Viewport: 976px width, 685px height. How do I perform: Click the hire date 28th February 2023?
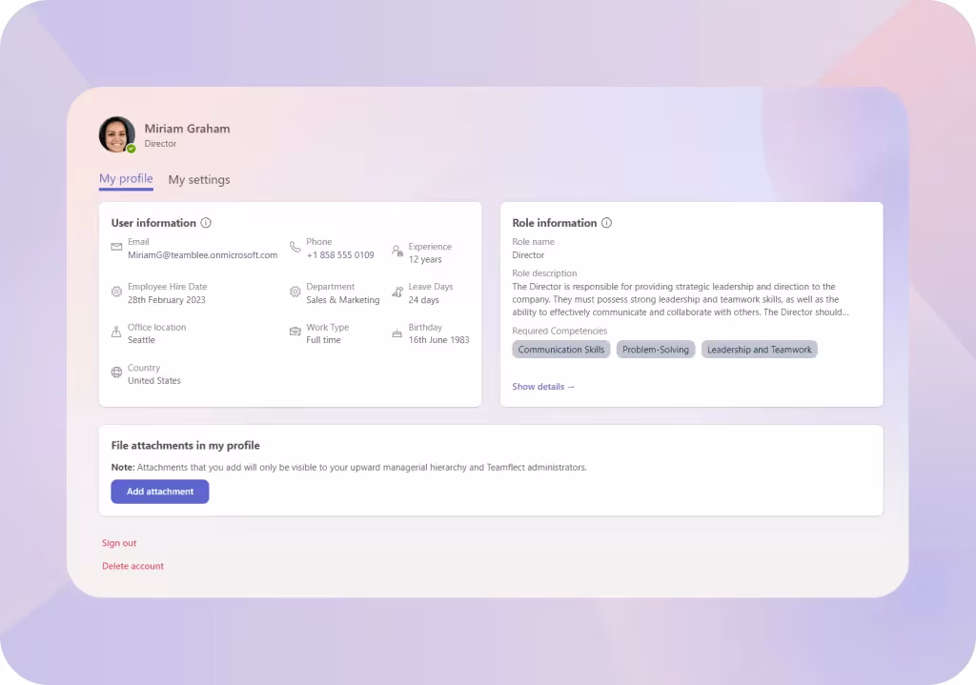click(x=166, y=300)
